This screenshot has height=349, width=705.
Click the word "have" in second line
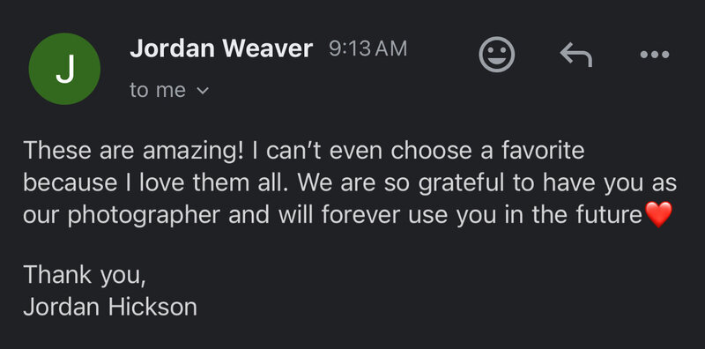568,183
